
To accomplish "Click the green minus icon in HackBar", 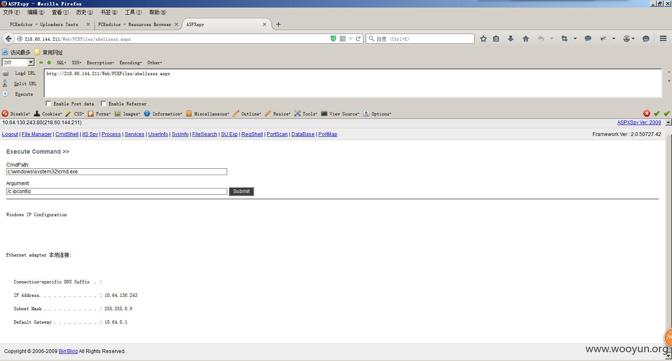I will pos(41,63).
